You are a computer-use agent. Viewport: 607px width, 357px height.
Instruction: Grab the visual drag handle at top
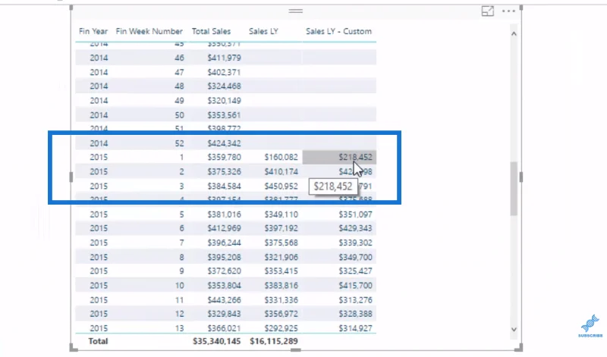click(x=296, y=11)
